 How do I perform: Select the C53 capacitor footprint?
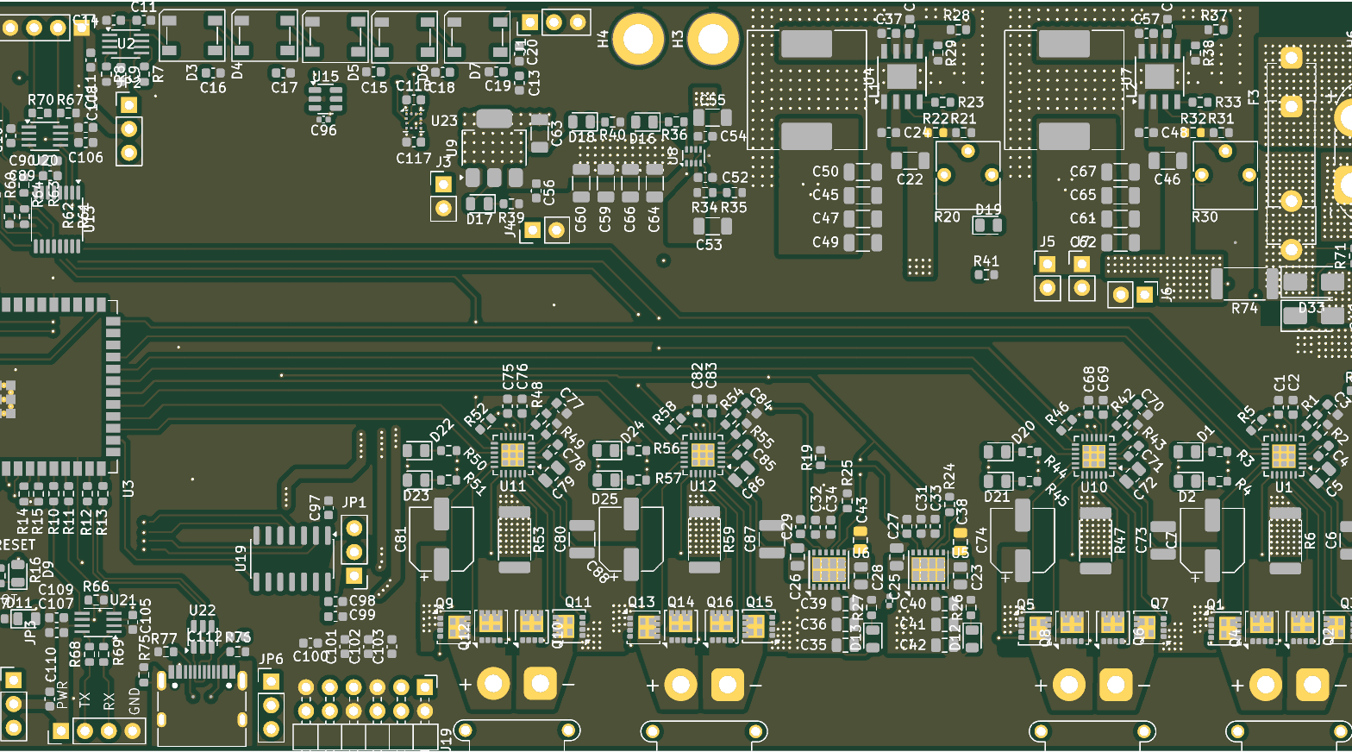[x=713, y=227]
